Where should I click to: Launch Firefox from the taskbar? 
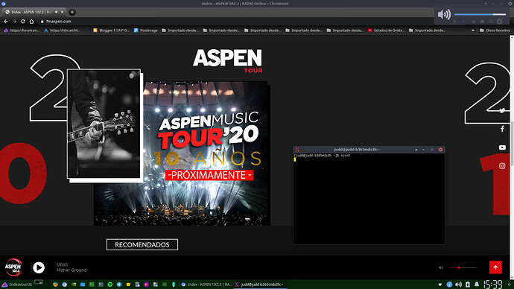pos(55,285)
